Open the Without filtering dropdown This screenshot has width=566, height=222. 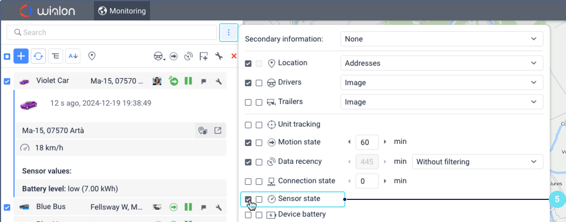477,162
